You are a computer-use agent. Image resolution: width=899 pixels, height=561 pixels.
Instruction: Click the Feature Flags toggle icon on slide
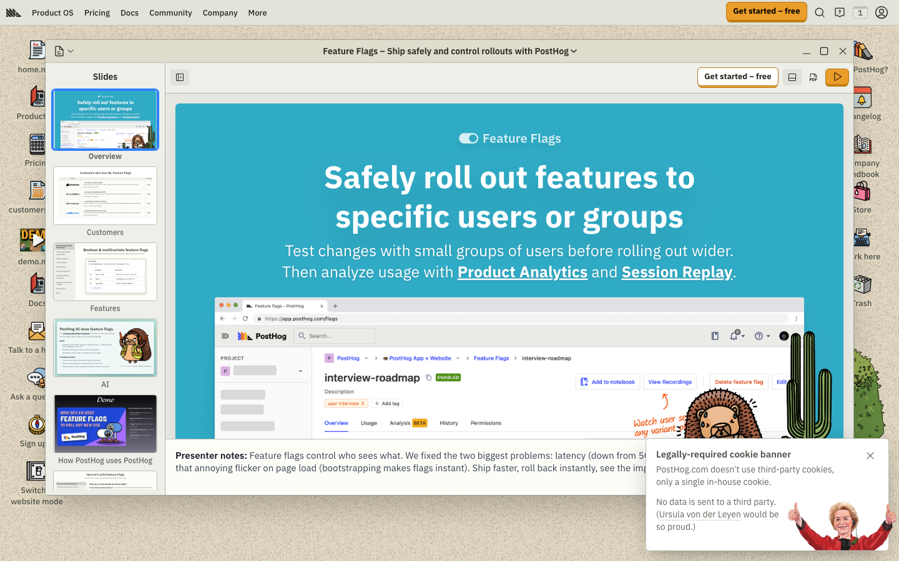pos(468,138)
